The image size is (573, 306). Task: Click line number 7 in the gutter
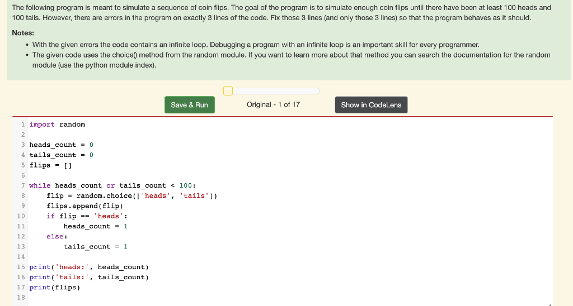(23, 185)
